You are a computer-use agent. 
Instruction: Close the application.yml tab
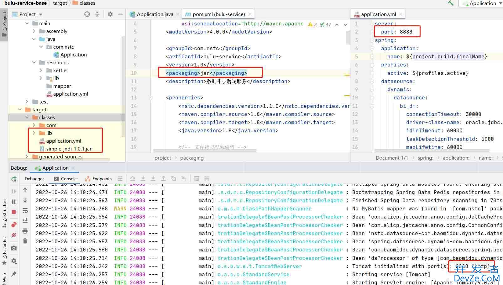[401, 14]
